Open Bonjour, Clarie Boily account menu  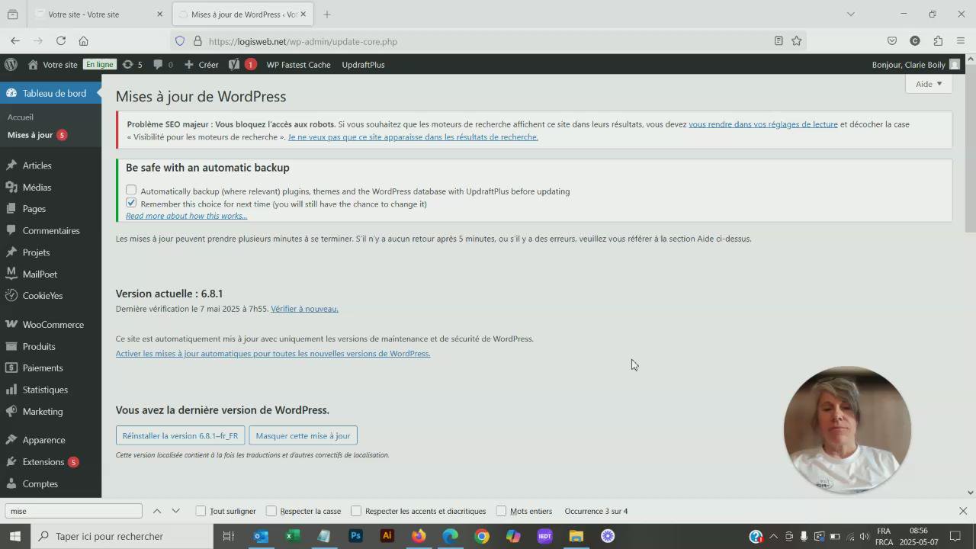(916, 65)
